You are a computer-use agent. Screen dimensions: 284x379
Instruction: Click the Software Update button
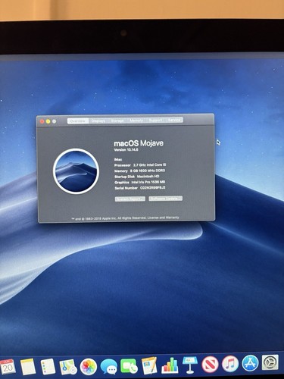(x=166, y=199)
